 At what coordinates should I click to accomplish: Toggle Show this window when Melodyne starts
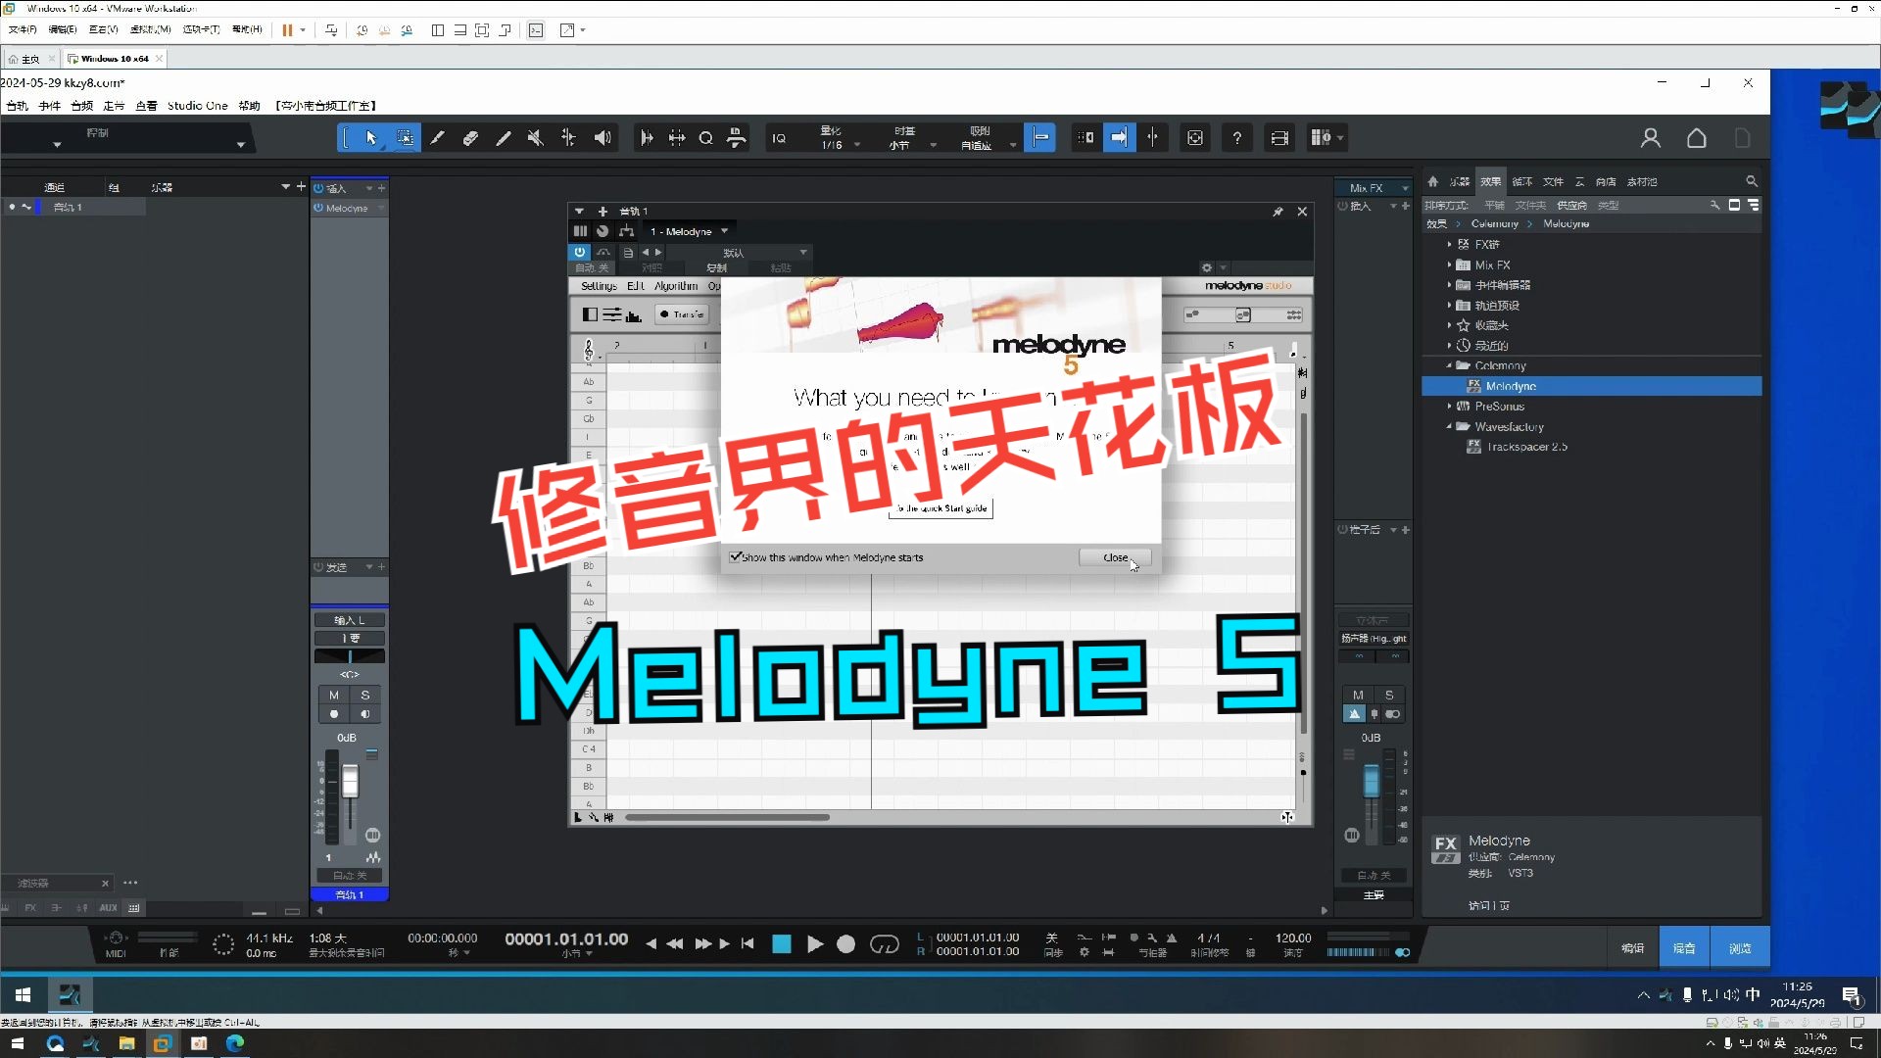pos(735,556)
